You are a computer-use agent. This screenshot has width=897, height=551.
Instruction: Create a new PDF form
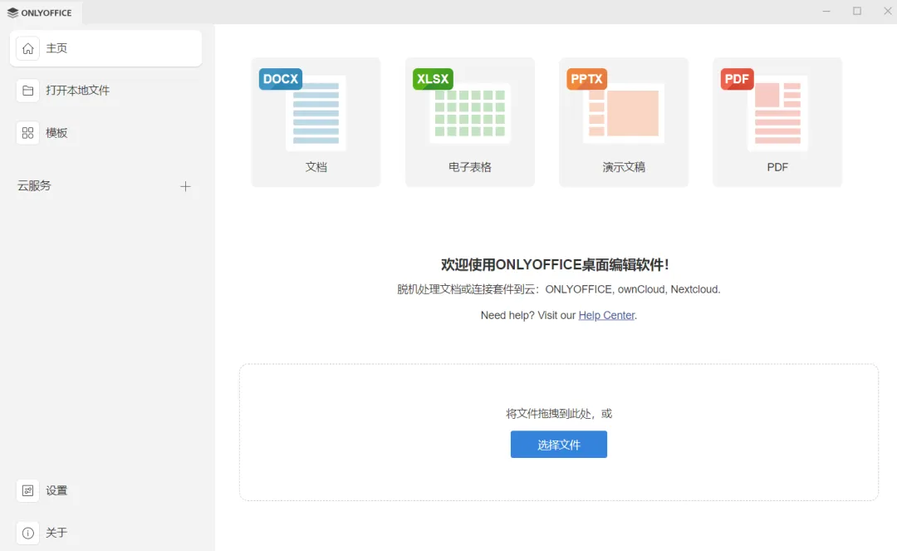[777, 122]
